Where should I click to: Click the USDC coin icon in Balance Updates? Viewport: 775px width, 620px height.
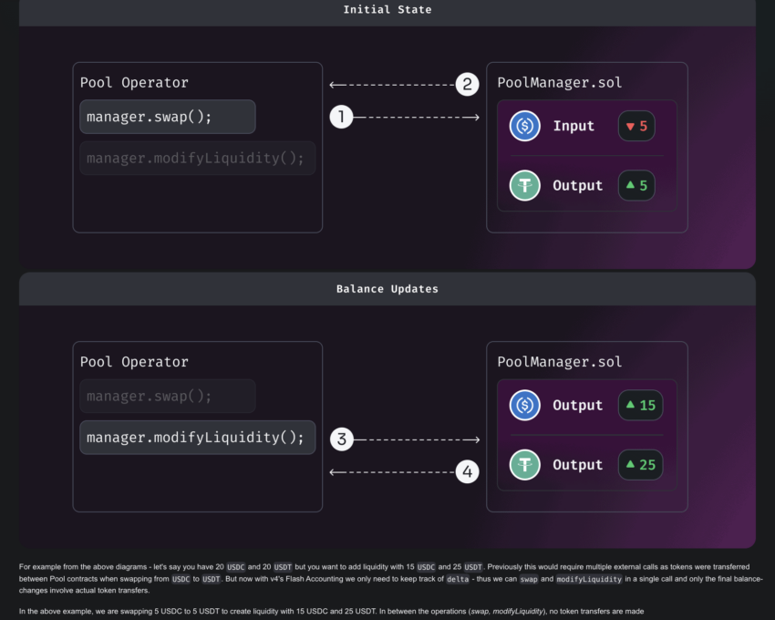[x=524, y=405]
